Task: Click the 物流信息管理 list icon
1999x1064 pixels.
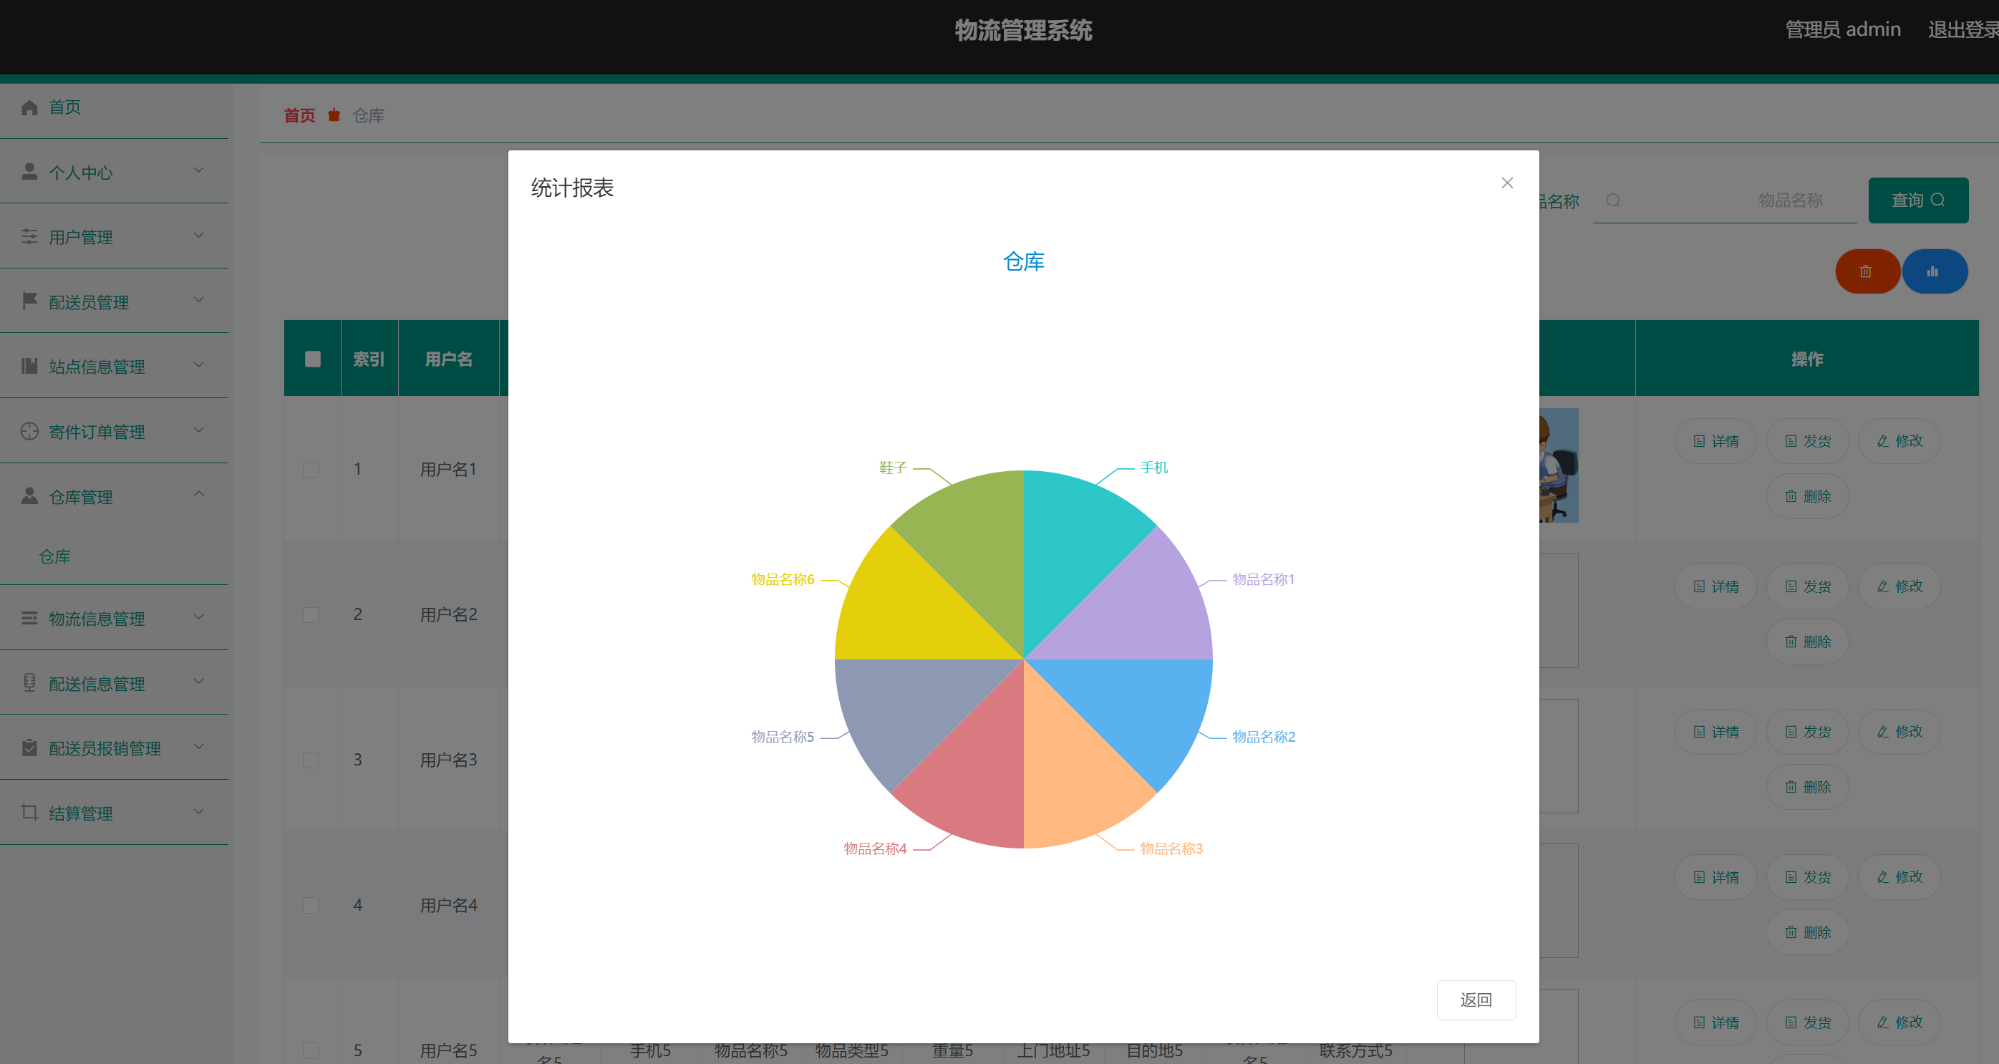Action: click(x=29, y=618)
